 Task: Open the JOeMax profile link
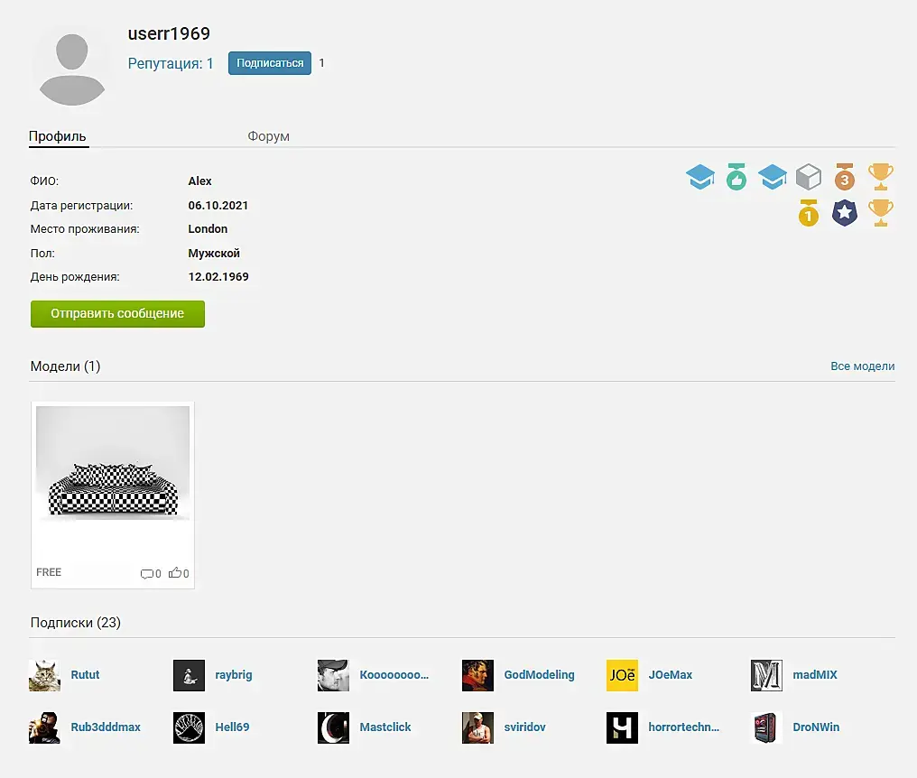point(671,674)
